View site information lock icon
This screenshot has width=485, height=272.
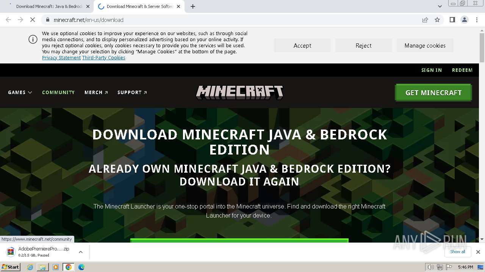click(47, 20)
